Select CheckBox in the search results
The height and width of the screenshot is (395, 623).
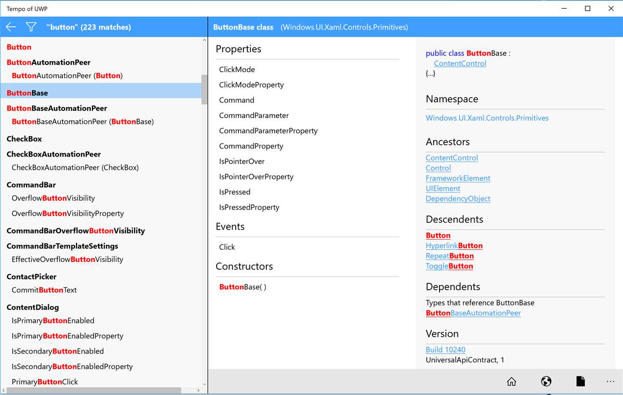tap(24, 139)
